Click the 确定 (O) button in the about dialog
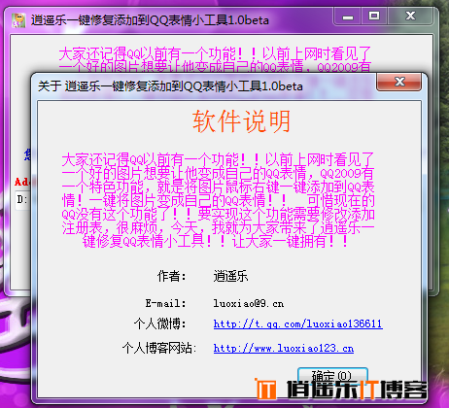 [x=332, y=376]
